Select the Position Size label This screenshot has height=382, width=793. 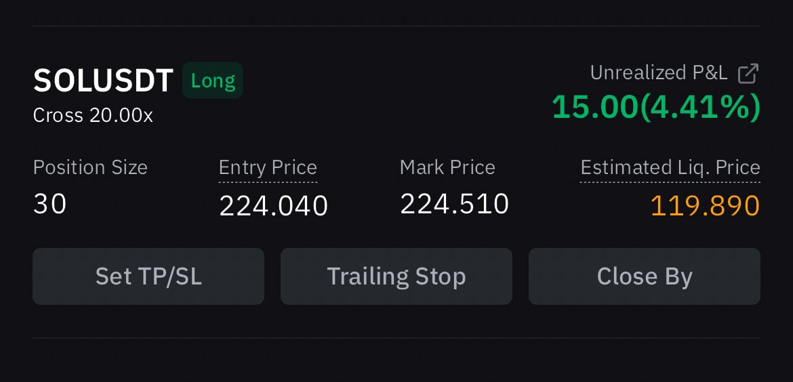click(91, 167)
